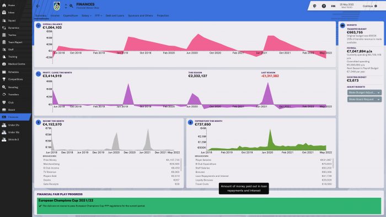
Task: Click the expenditure this month icon
Action: (x=190, y=122)
